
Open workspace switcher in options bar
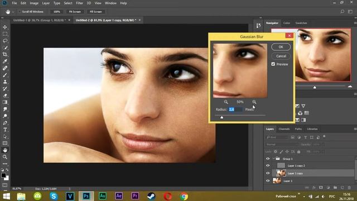pyautogui.click(x=350, y=11)
